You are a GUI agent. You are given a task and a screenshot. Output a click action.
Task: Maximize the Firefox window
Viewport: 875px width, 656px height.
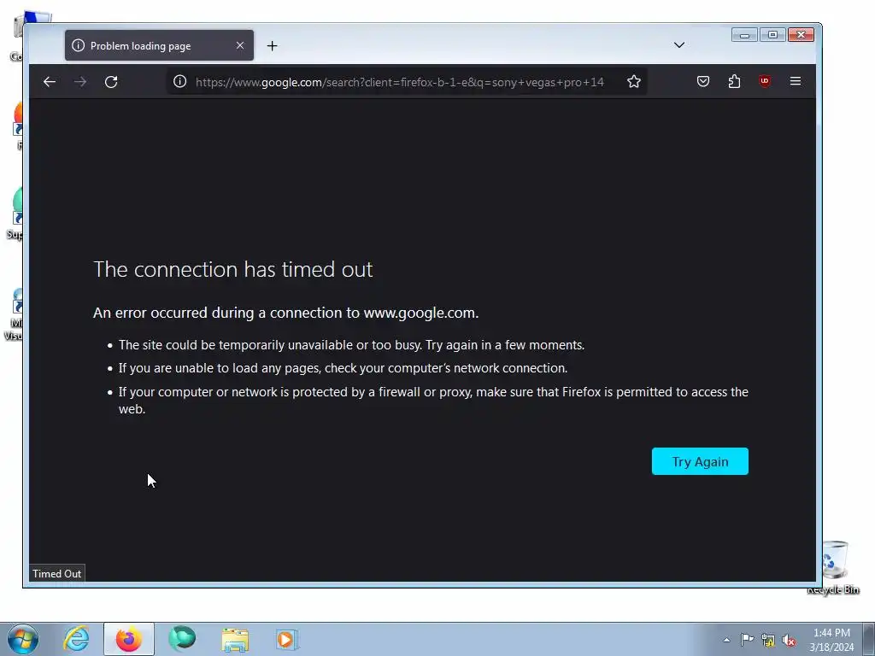tap(772, 35)
